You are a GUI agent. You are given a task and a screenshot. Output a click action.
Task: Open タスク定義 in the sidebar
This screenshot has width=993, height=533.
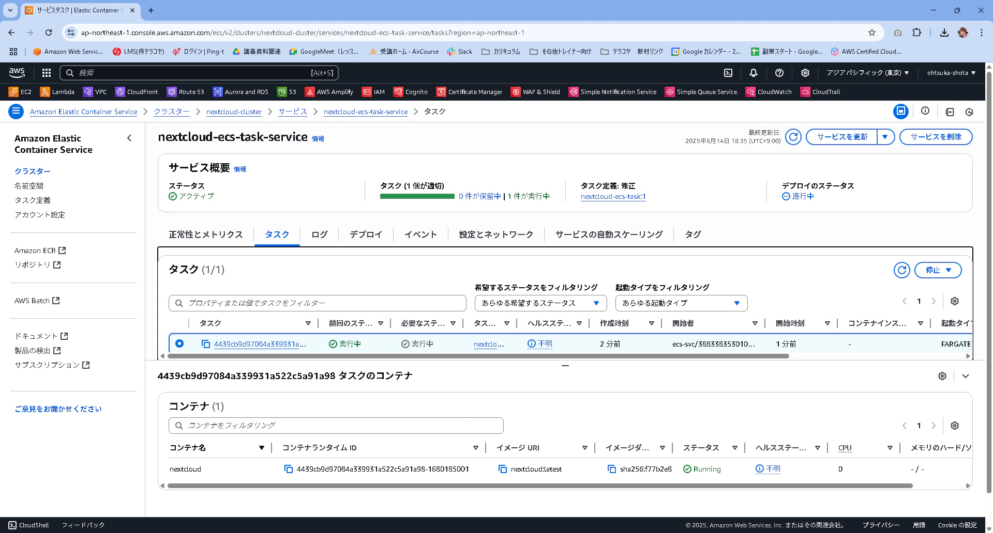pyautogui.click(x=33, y=200)
